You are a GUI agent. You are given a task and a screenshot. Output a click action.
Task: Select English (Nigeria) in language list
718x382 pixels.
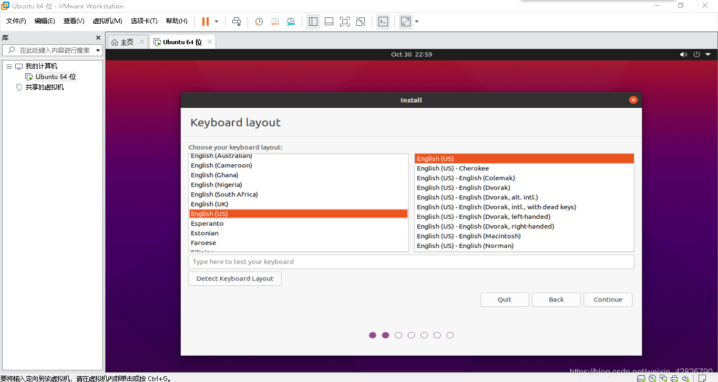(x=299, y=185)
